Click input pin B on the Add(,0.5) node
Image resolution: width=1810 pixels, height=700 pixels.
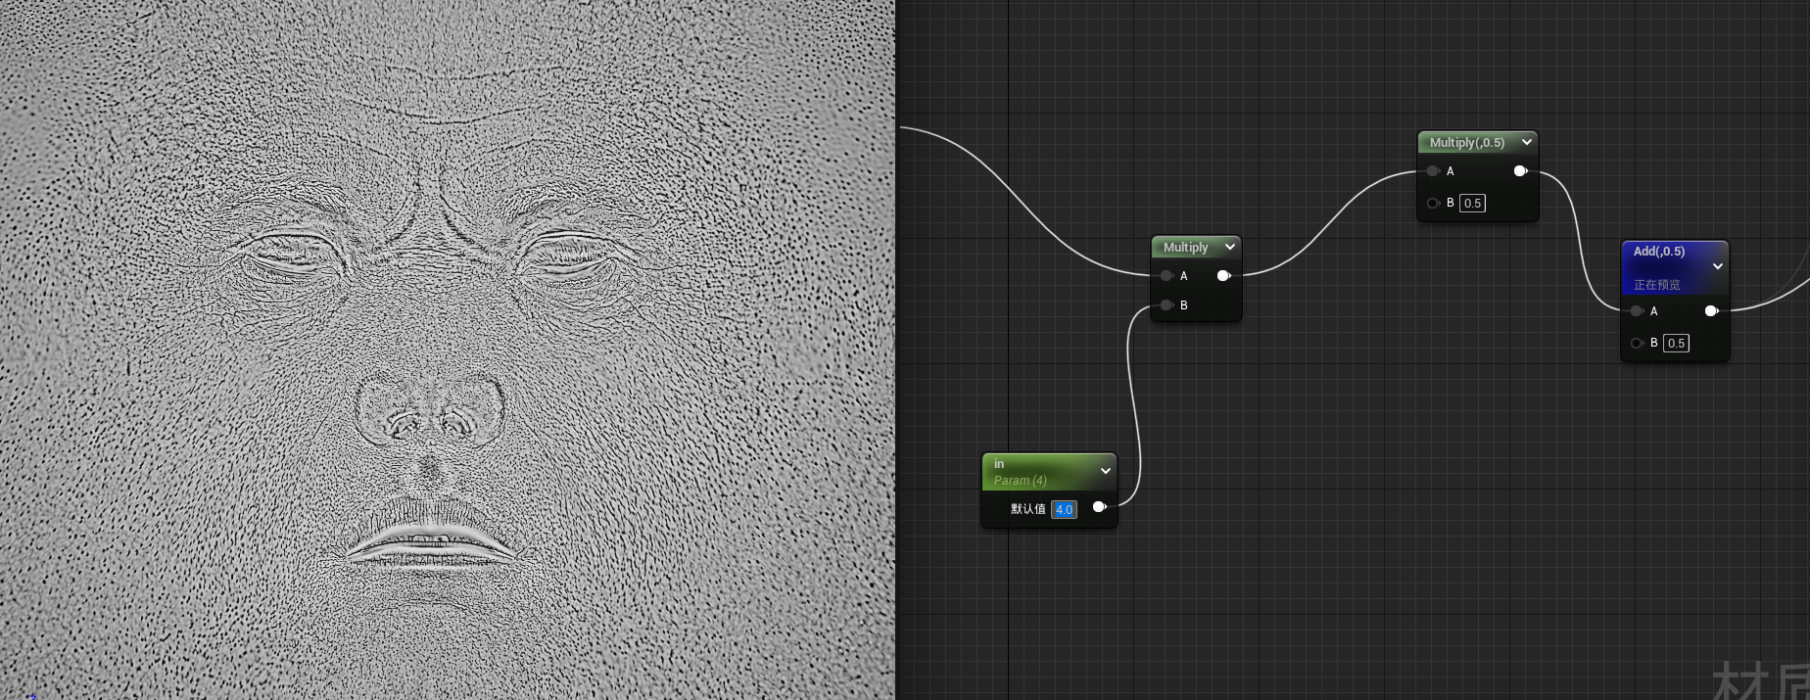(1637, 344)
